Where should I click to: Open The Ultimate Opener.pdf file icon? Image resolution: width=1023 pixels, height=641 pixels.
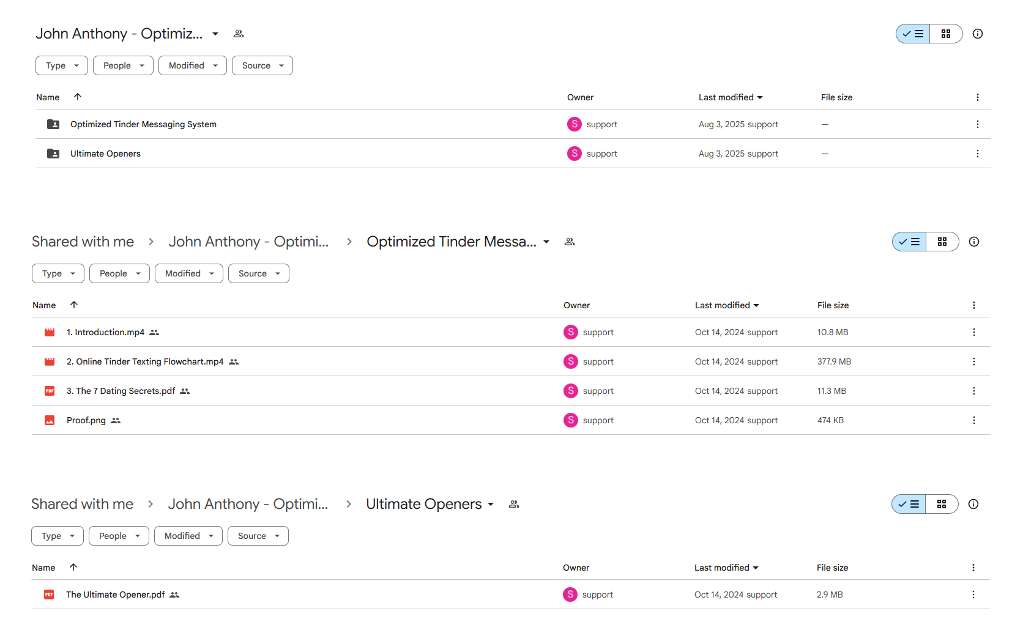[x=49, y=595]
